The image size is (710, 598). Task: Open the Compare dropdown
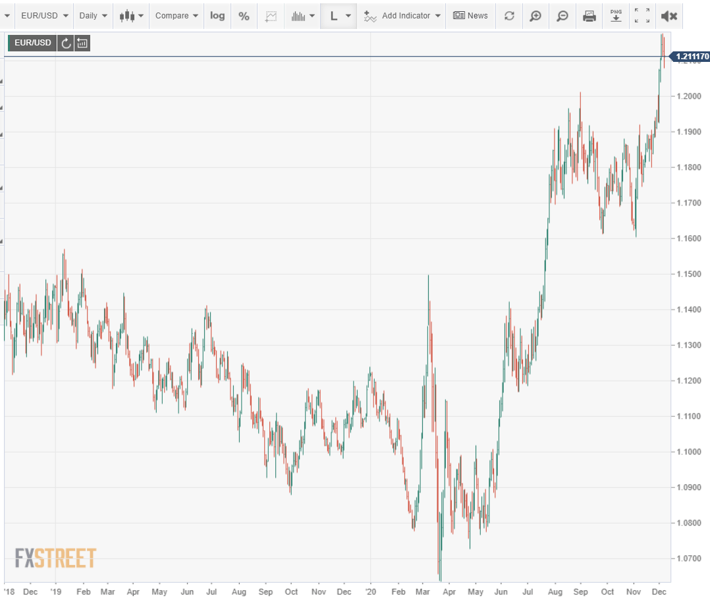coord(177,16)
